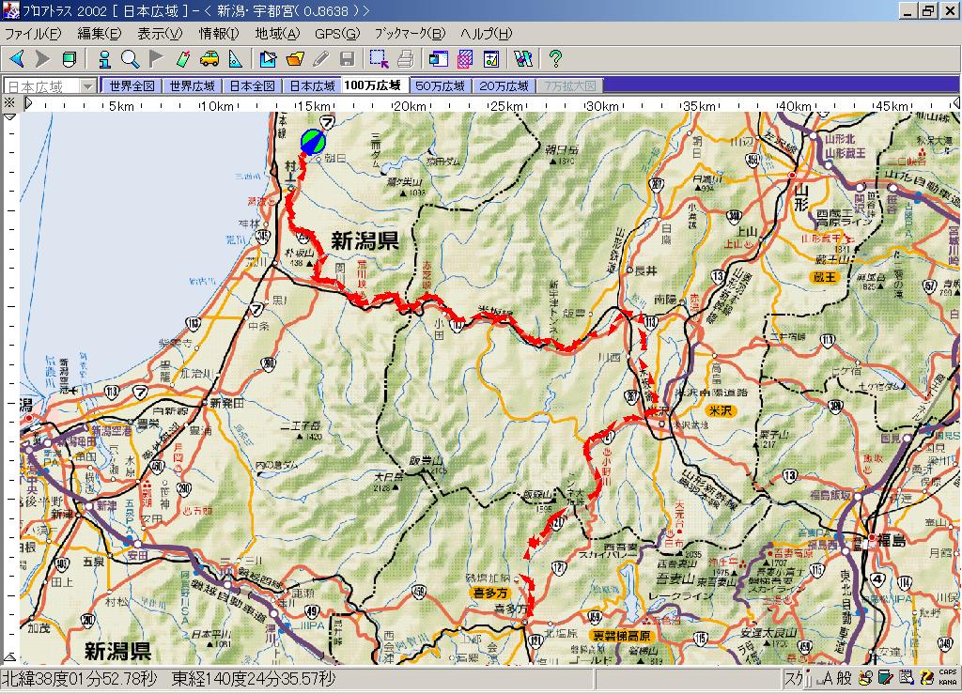Click the open folder icon
Viewport: 962px width, 694px height.
pyautogui.click(x=295, y=59)
